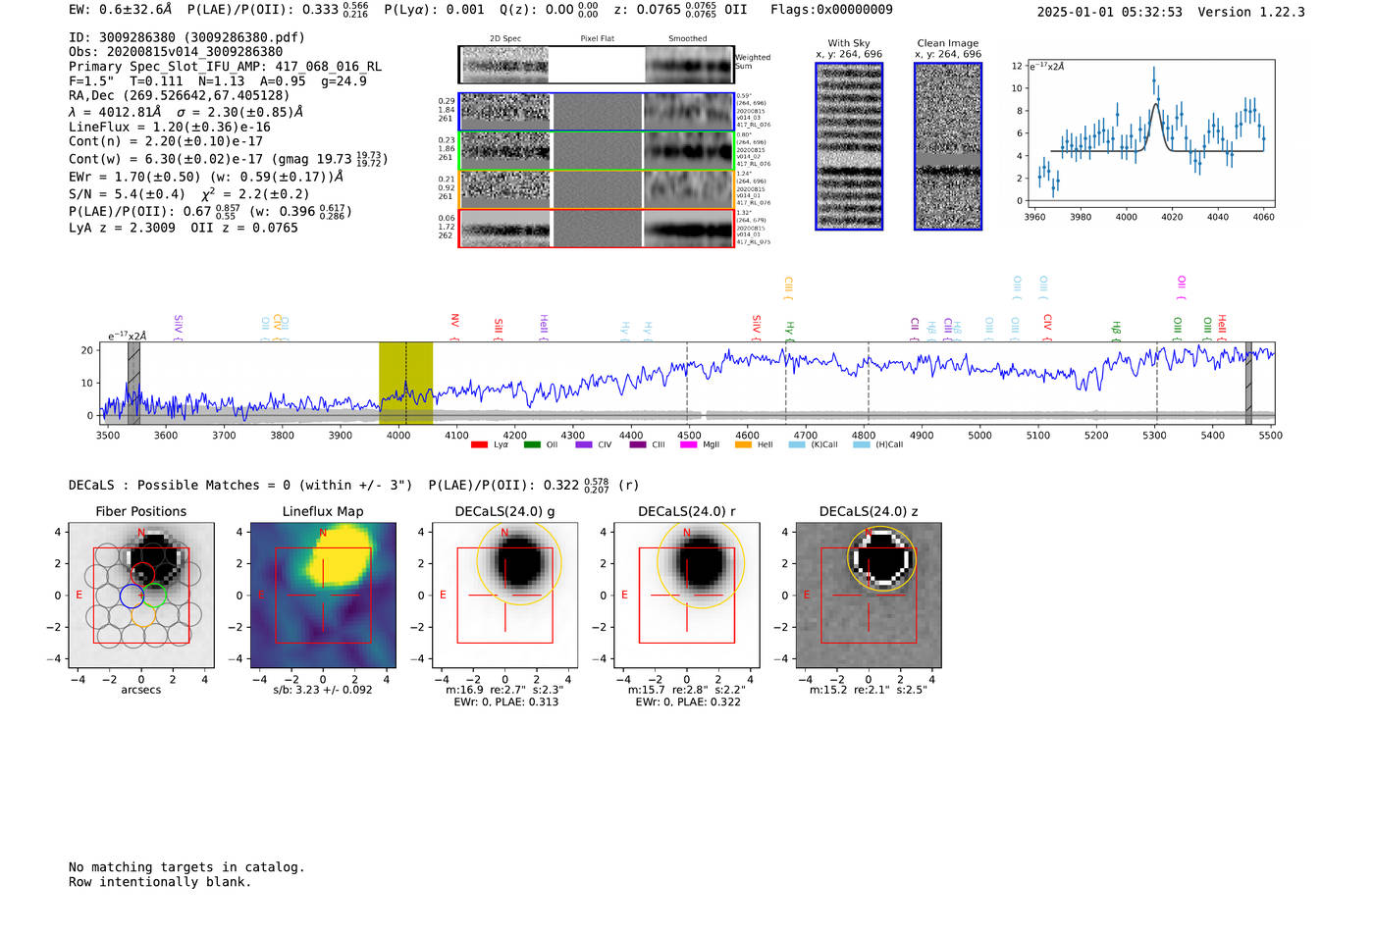This screenshot has width=1374, height=935.
Task: Click the green fiber circle in Fiber Positions
Action: 154,595
